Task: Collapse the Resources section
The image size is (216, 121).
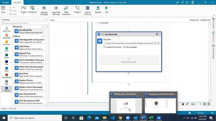Action: click(43, 27)
